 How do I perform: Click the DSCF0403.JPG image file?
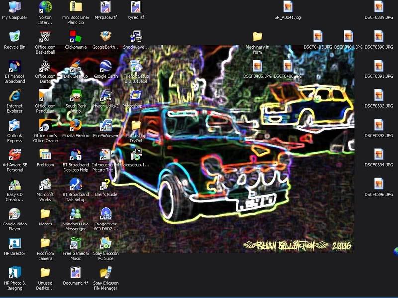[x=318, y=36]
